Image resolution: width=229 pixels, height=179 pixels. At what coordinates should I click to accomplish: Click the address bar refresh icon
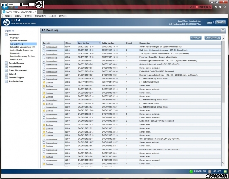pyautogui.click(x=210, y=7)
